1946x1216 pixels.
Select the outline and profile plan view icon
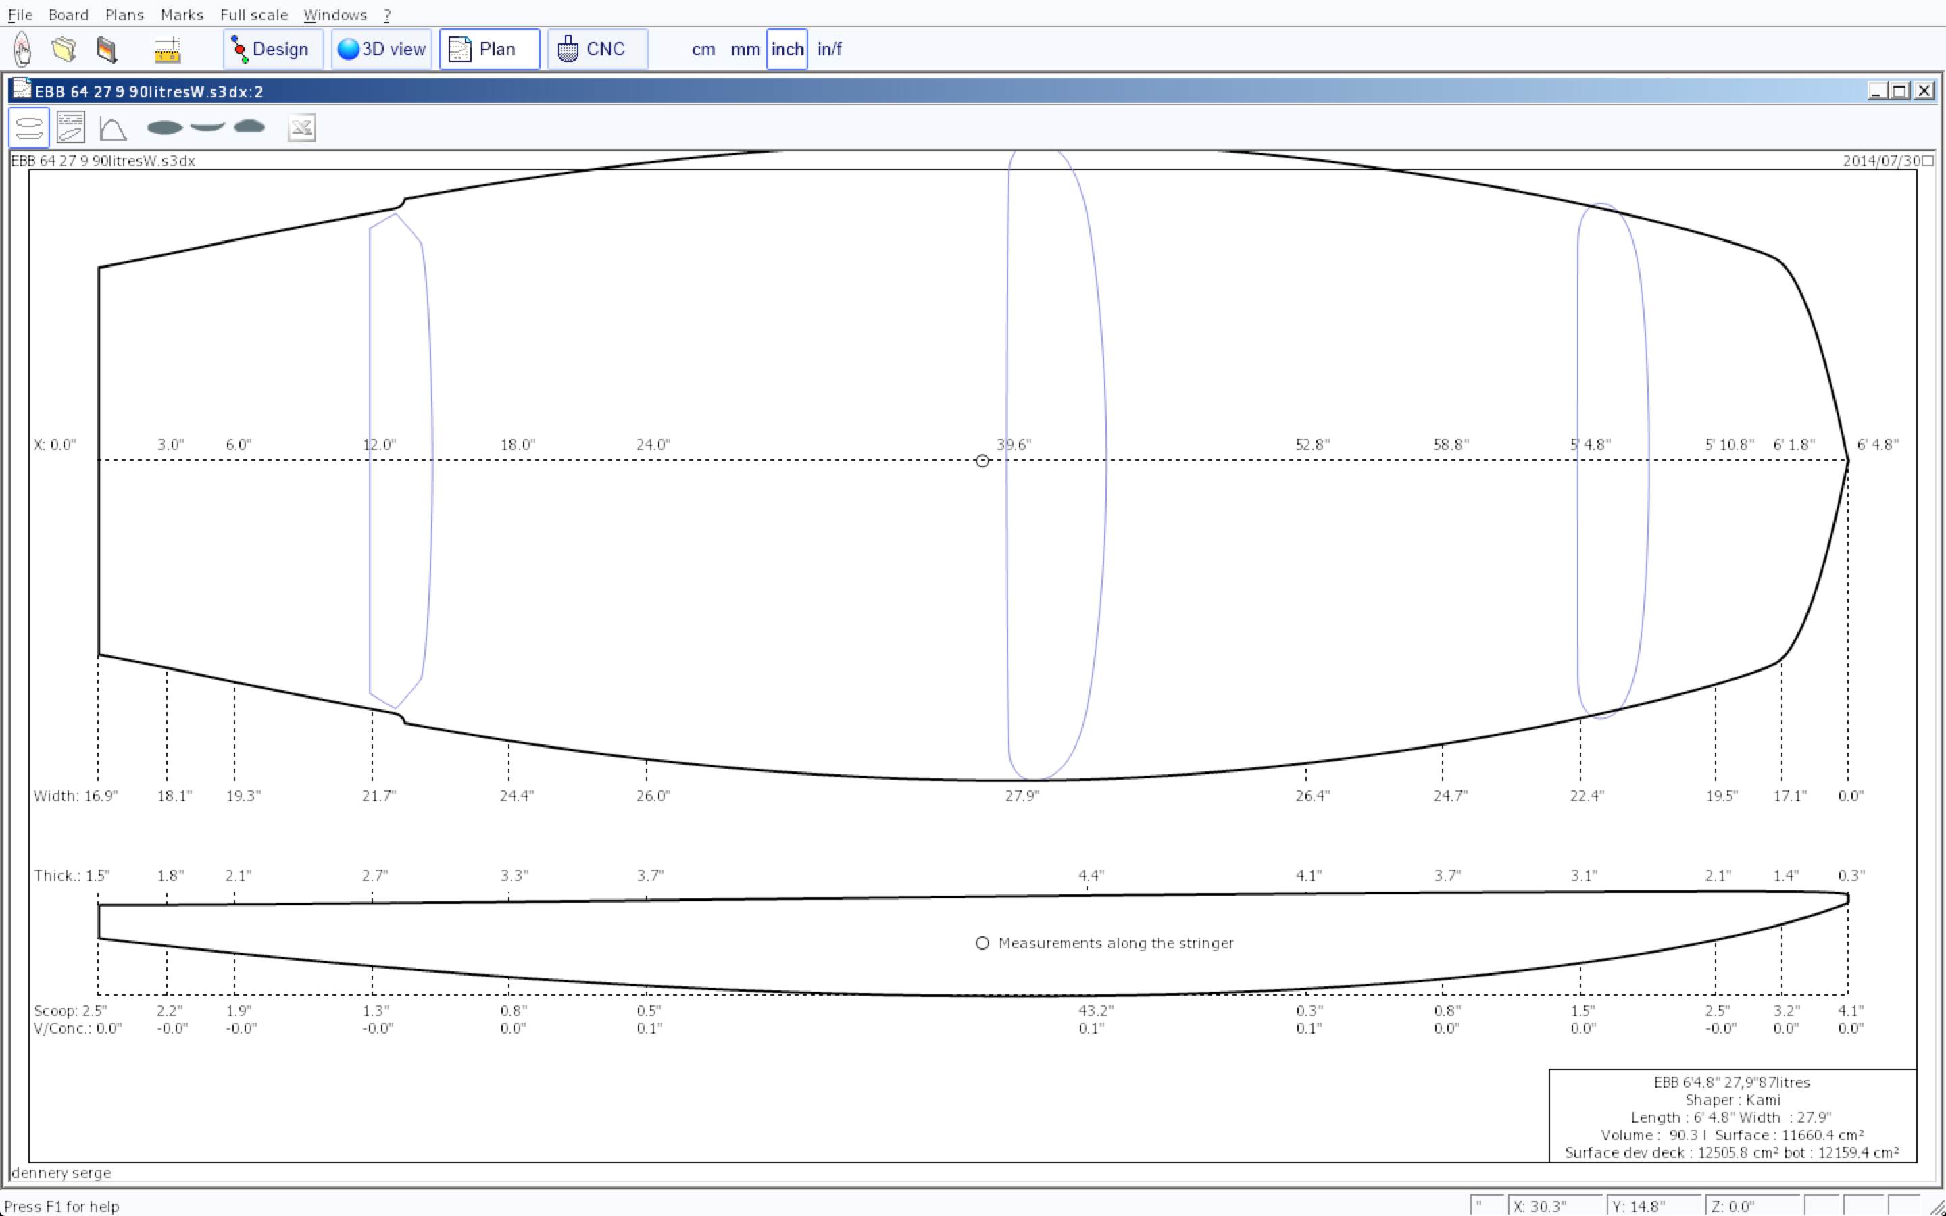(29, 128)
